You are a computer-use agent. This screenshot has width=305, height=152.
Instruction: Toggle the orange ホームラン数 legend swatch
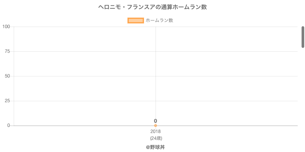[x=136, y=21]
